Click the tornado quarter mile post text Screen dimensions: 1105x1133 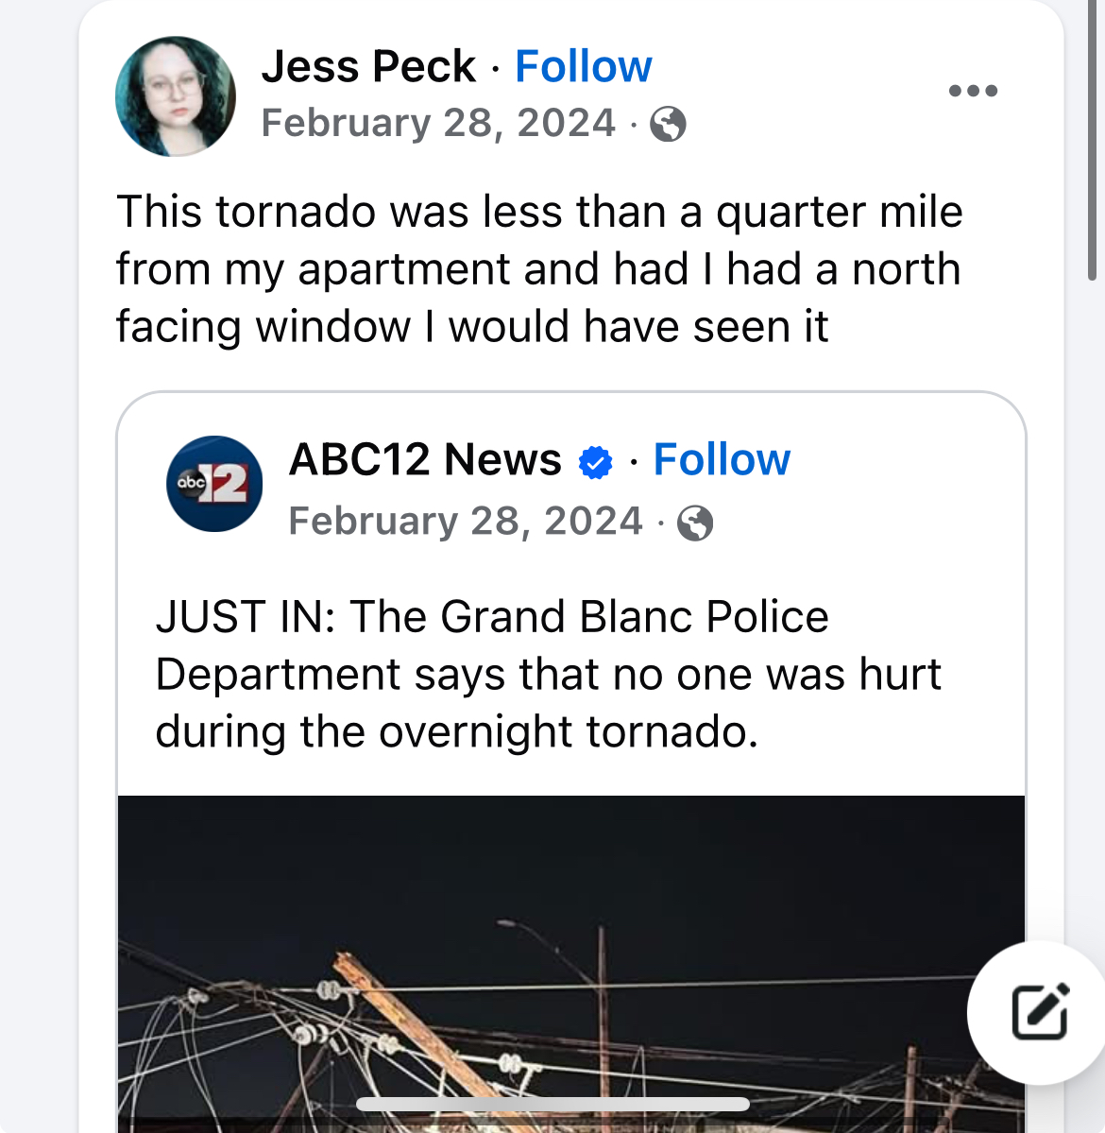[539, 268]
